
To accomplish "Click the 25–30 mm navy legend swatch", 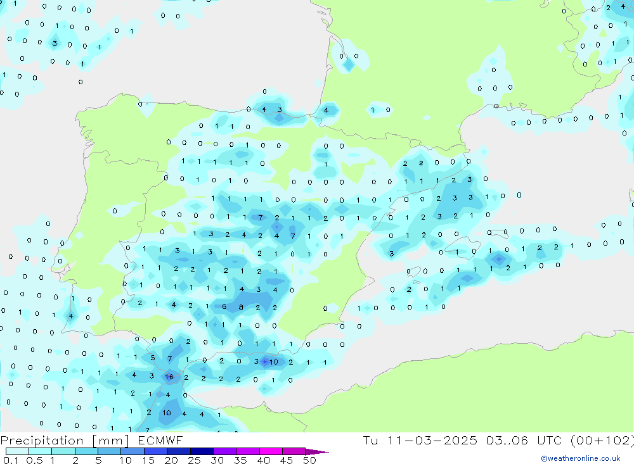I will 202,451.
